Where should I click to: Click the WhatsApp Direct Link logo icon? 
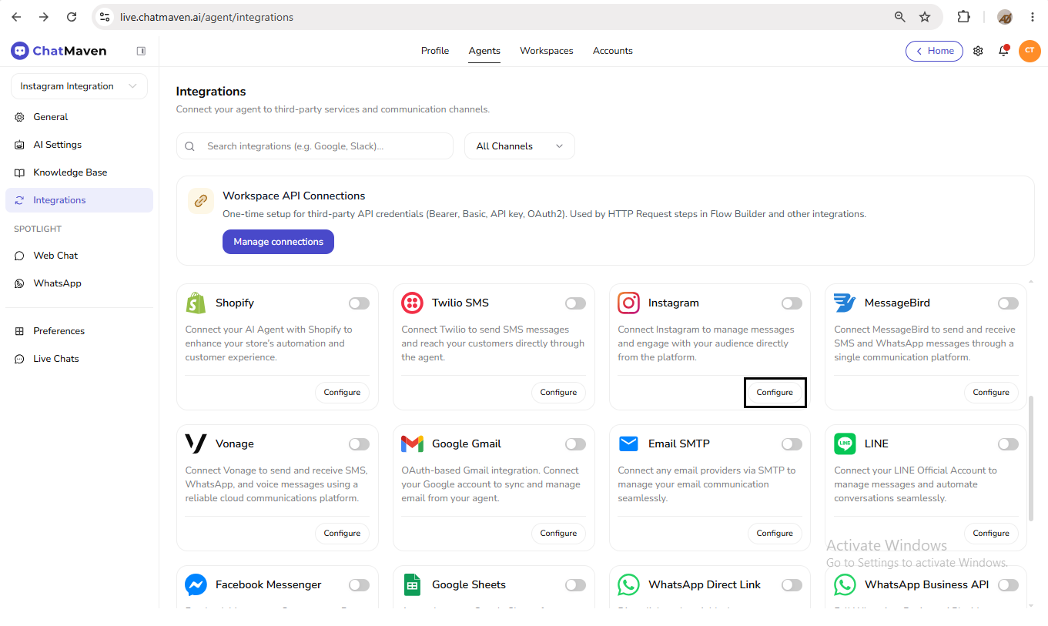pyautogui.click(x=628, y=585)
